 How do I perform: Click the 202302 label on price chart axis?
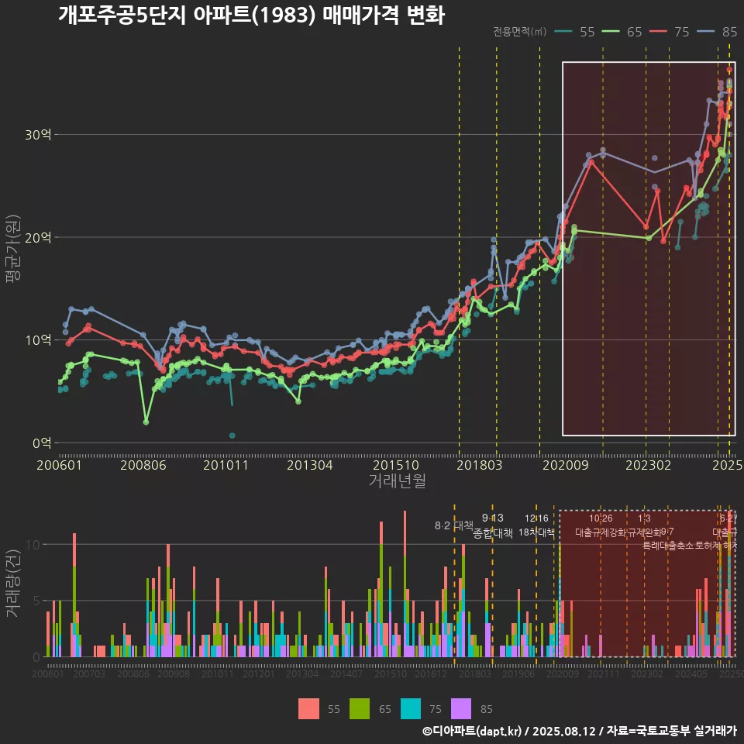click(x=648, y=465)
